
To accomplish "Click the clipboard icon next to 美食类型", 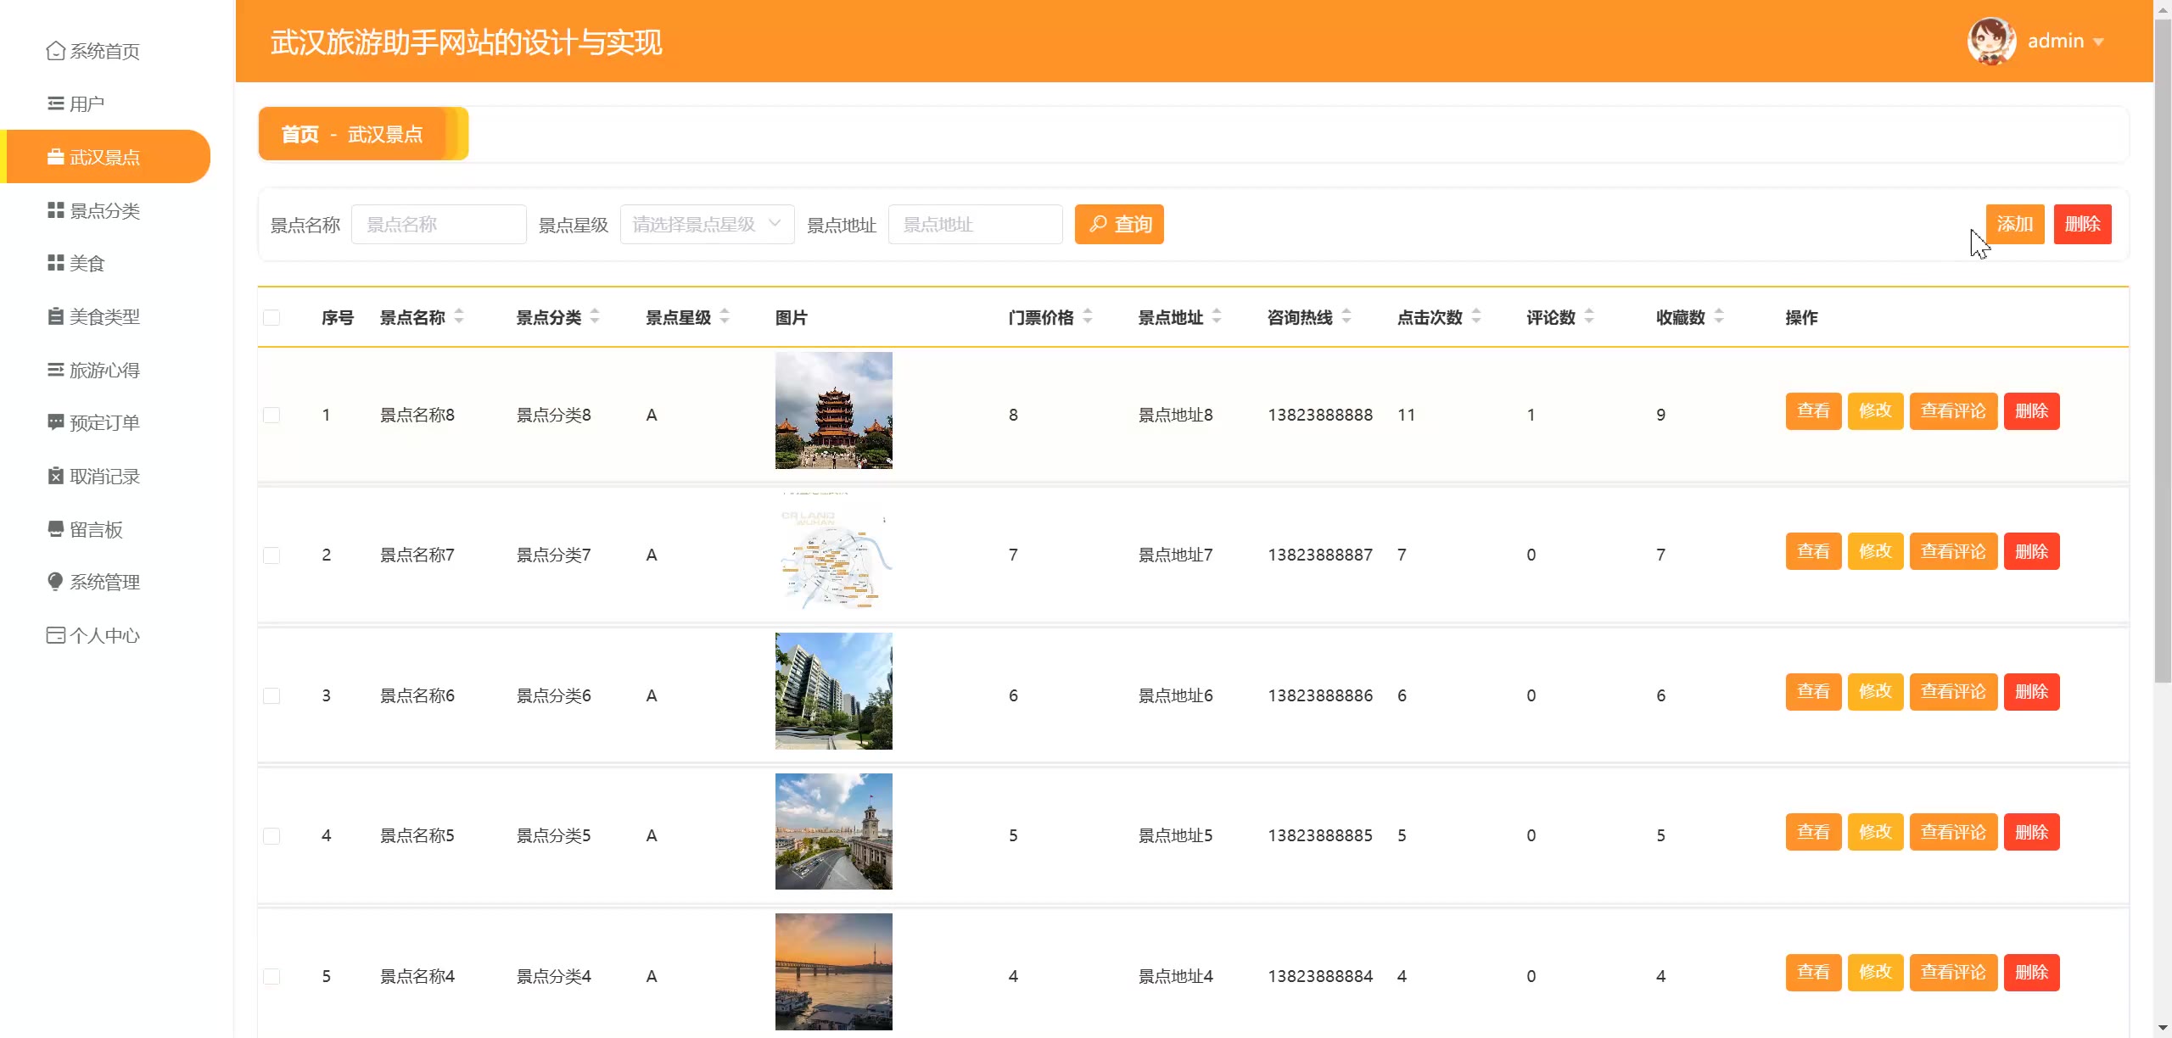I will 55,316.
